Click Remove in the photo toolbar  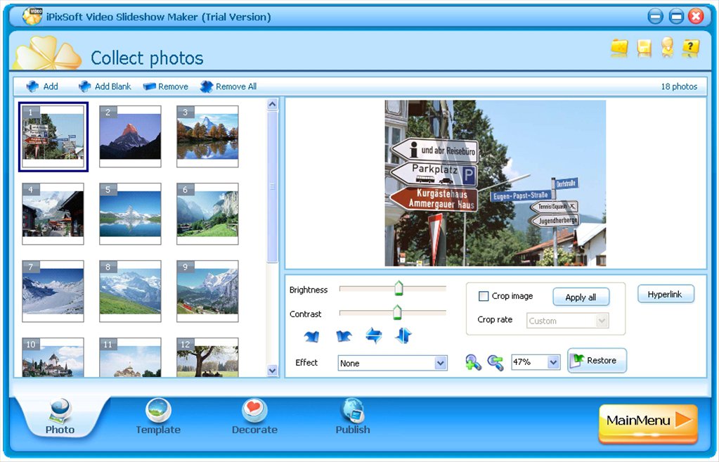coord(166,86)
